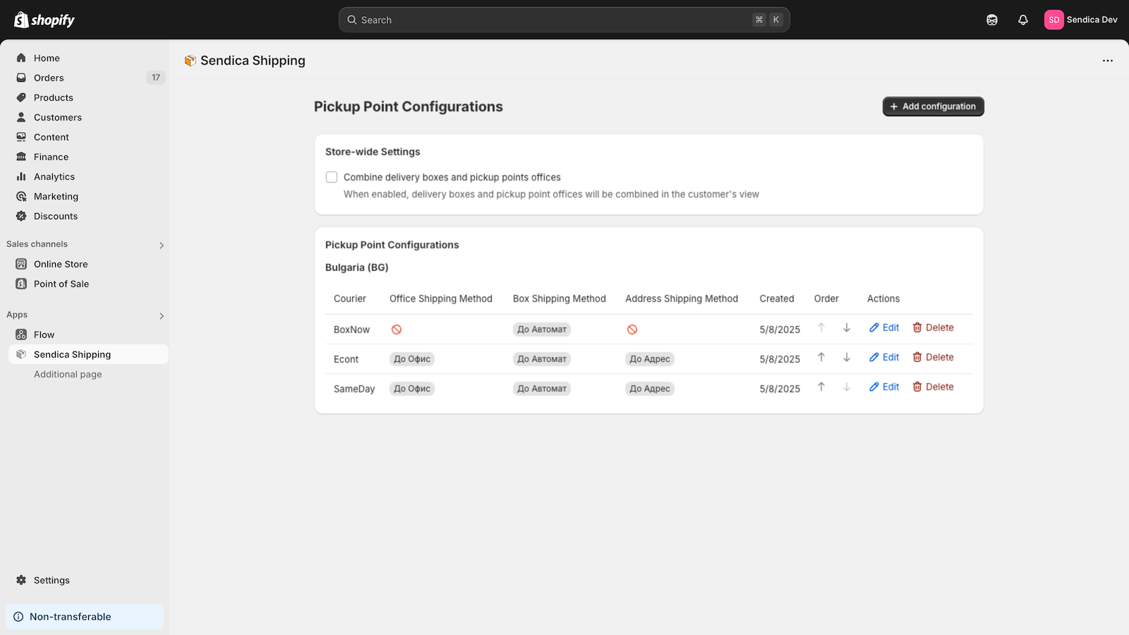This screenshot has height=635, width=1129.
Task: Move the Econt row up with arrow
Action: (821, 357)
